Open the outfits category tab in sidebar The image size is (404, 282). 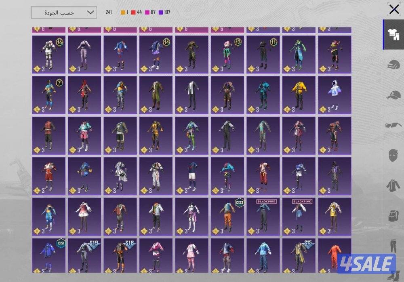[x=391, y=35]
